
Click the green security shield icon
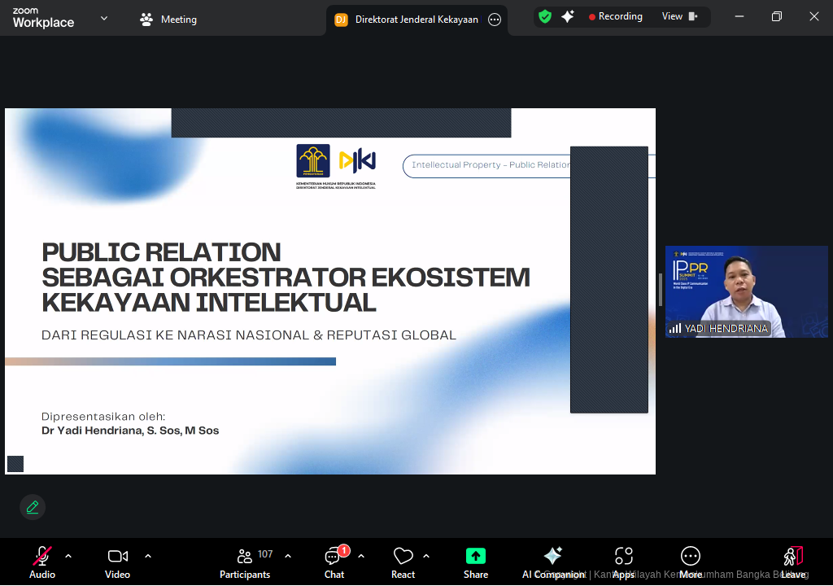pyautogui.click(x=545, y=15)
